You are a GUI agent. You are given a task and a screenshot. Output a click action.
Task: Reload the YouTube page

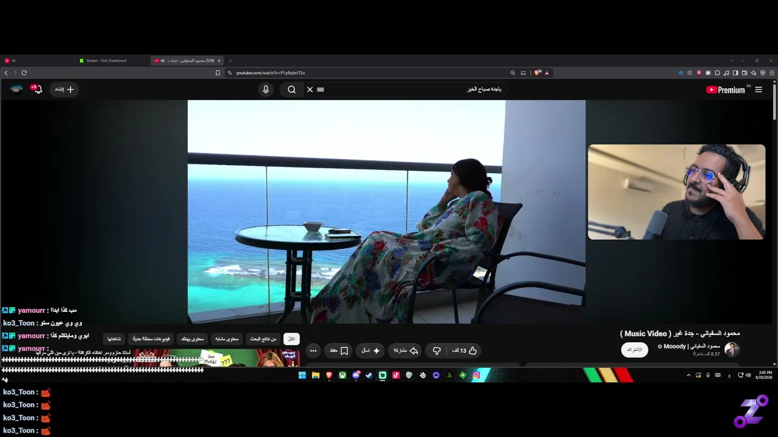tap(24, 73)
